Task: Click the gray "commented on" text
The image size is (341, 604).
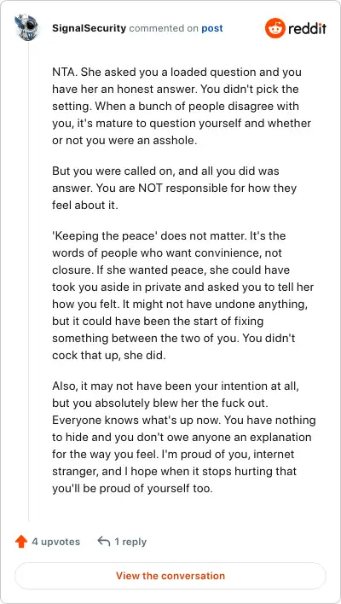Action: pyautogui.click(x=164, y=28)
